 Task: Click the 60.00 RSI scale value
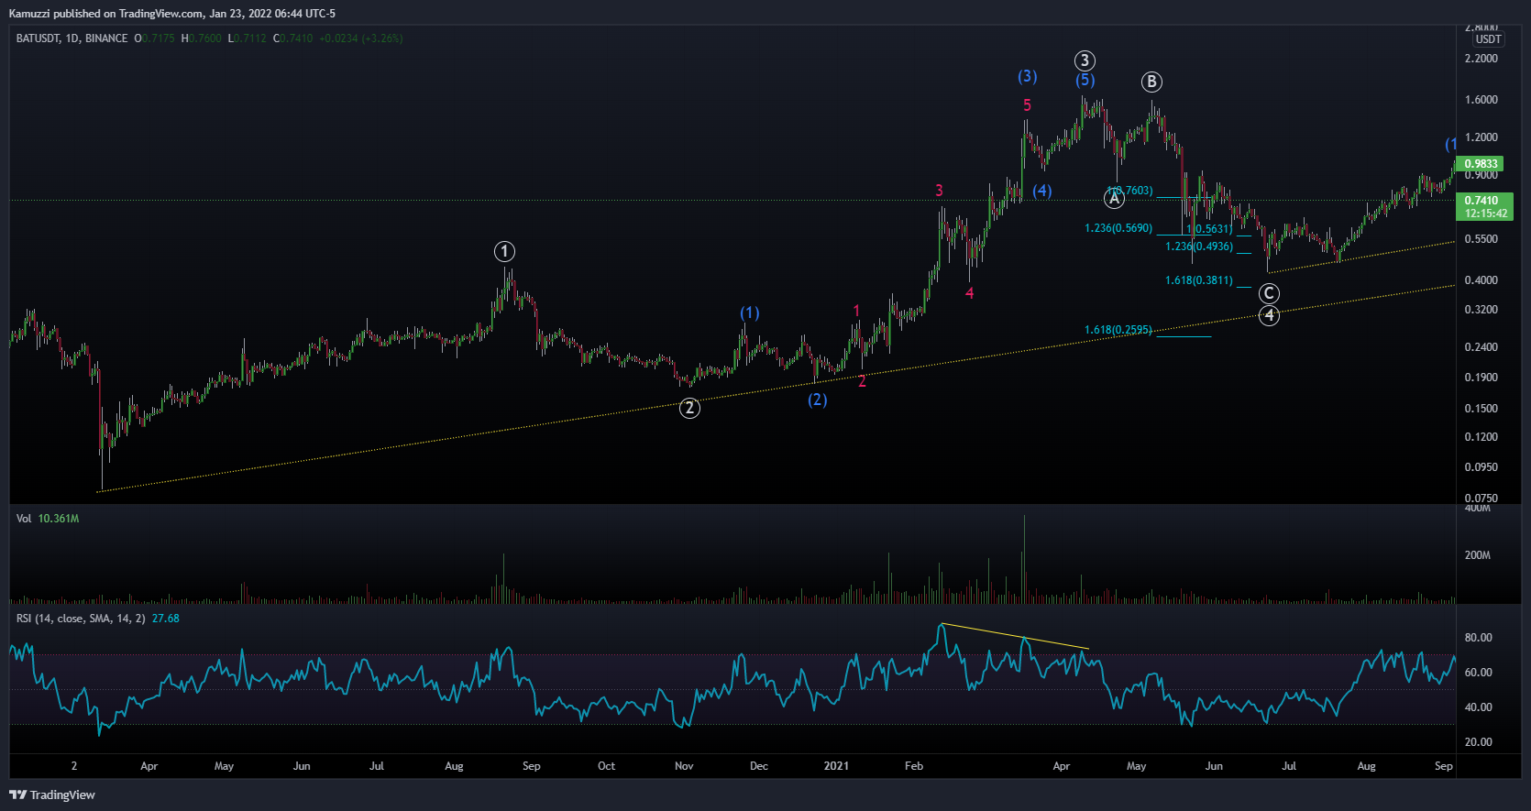coord(1478,673)
